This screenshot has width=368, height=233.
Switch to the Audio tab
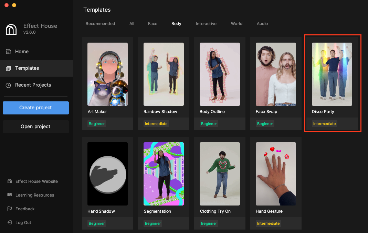(x=262, y=24)
